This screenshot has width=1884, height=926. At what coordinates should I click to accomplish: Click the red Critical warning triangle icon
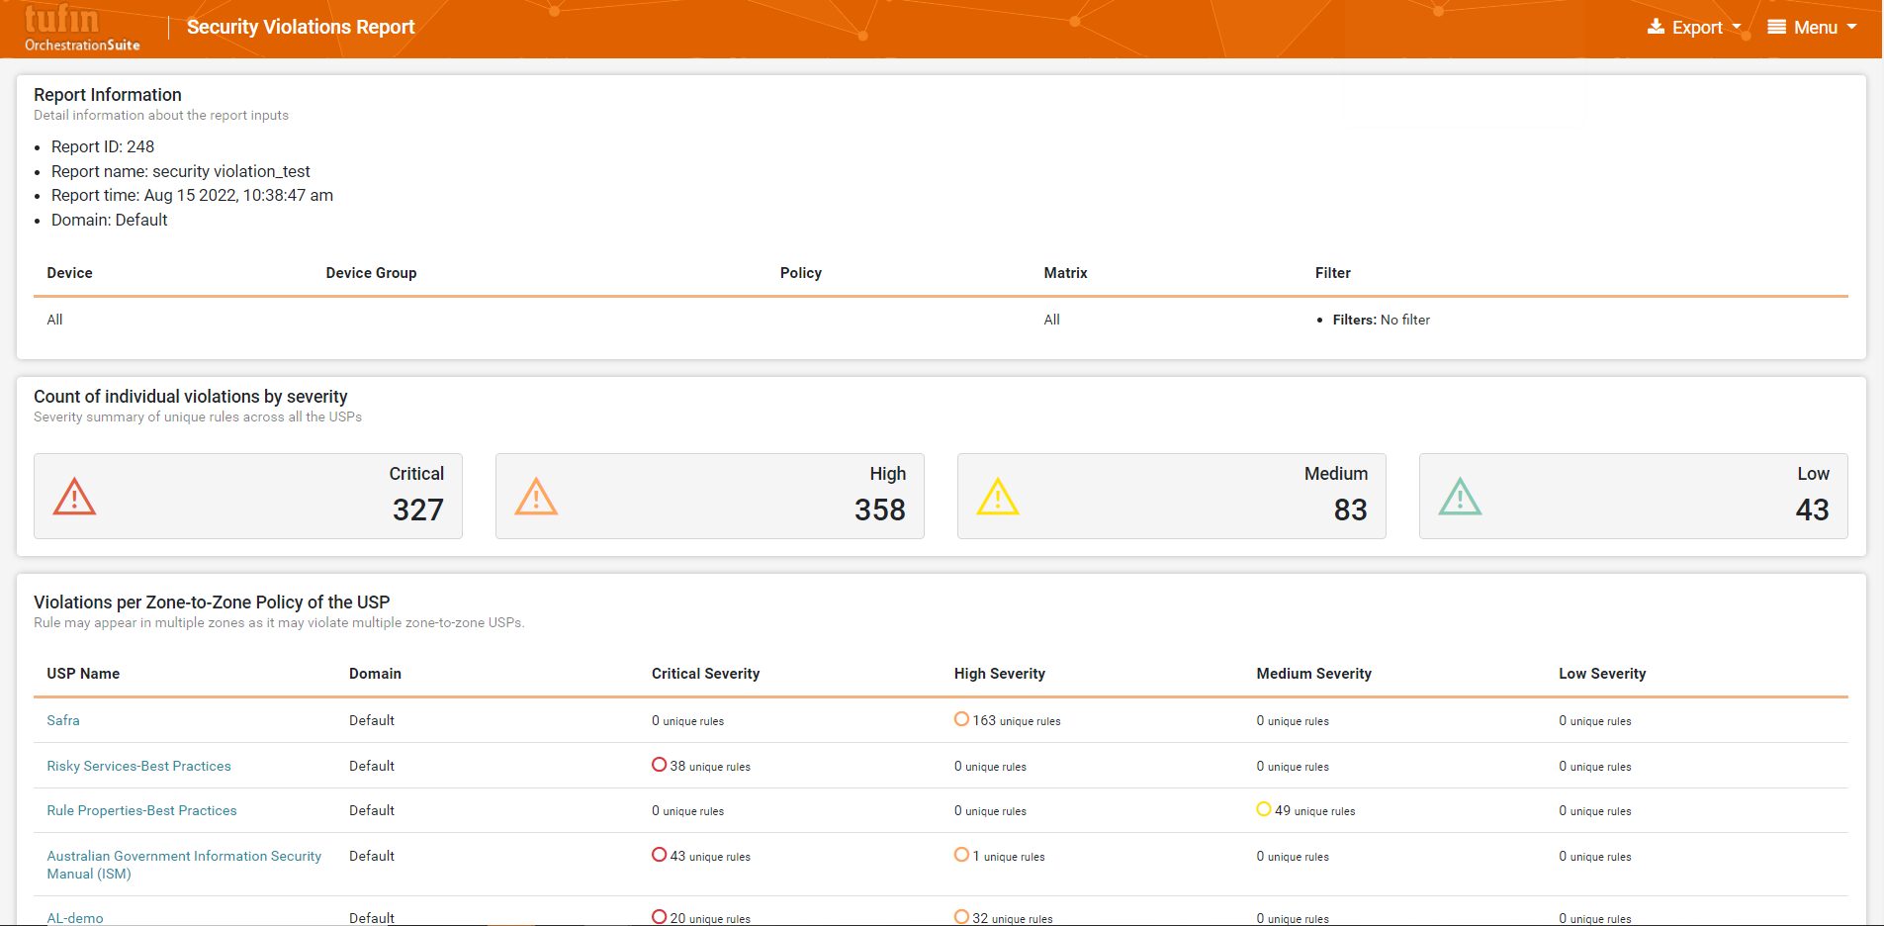74,497
